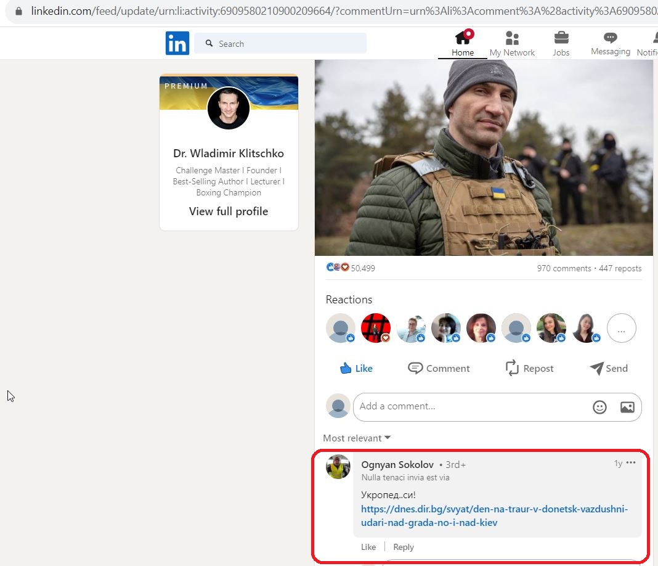Open the comment's three-dot options menu
The image size is (658, 566).
(630, 462)
